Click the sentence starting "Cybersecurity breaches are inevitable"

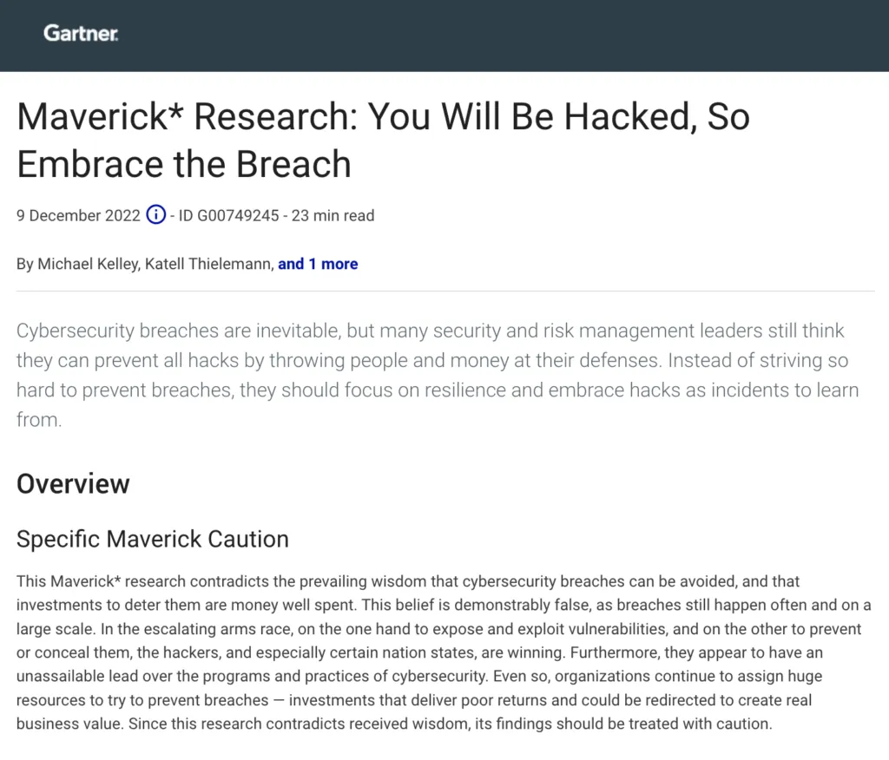click(260, 331)
